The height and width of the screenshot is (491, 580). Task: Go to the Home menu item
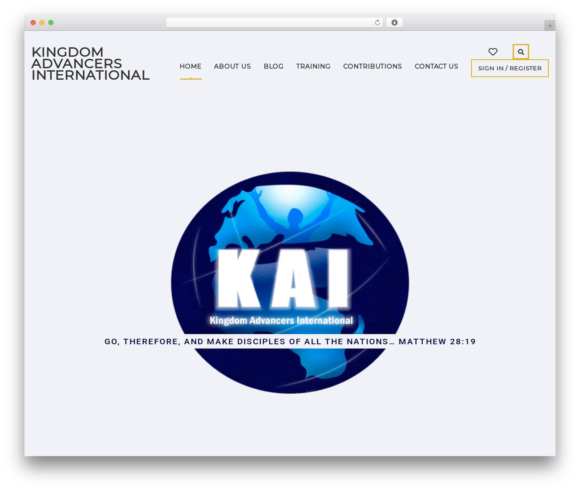click(x=190, y=66)
